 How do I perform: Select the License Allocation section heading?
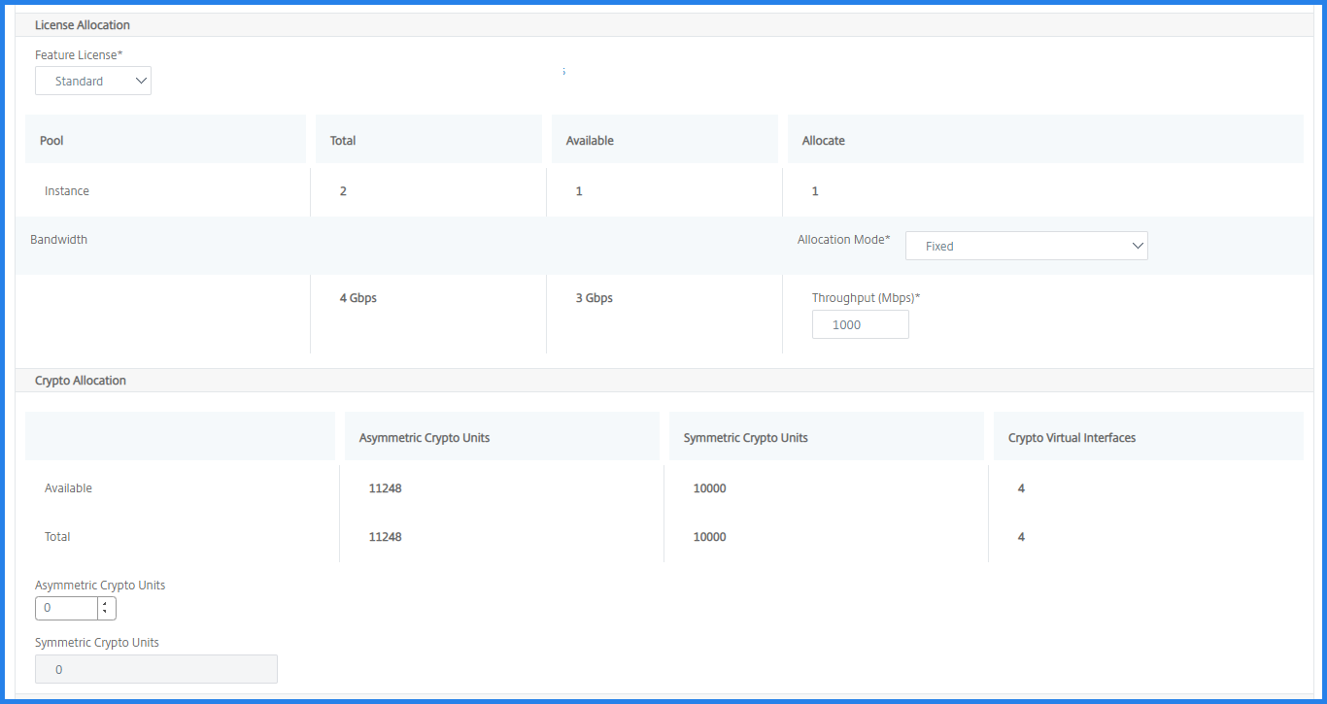[x=83, y=24]
